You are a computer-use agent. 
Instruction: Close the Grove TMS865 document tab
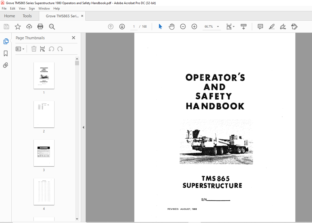[x=82, y=16]
